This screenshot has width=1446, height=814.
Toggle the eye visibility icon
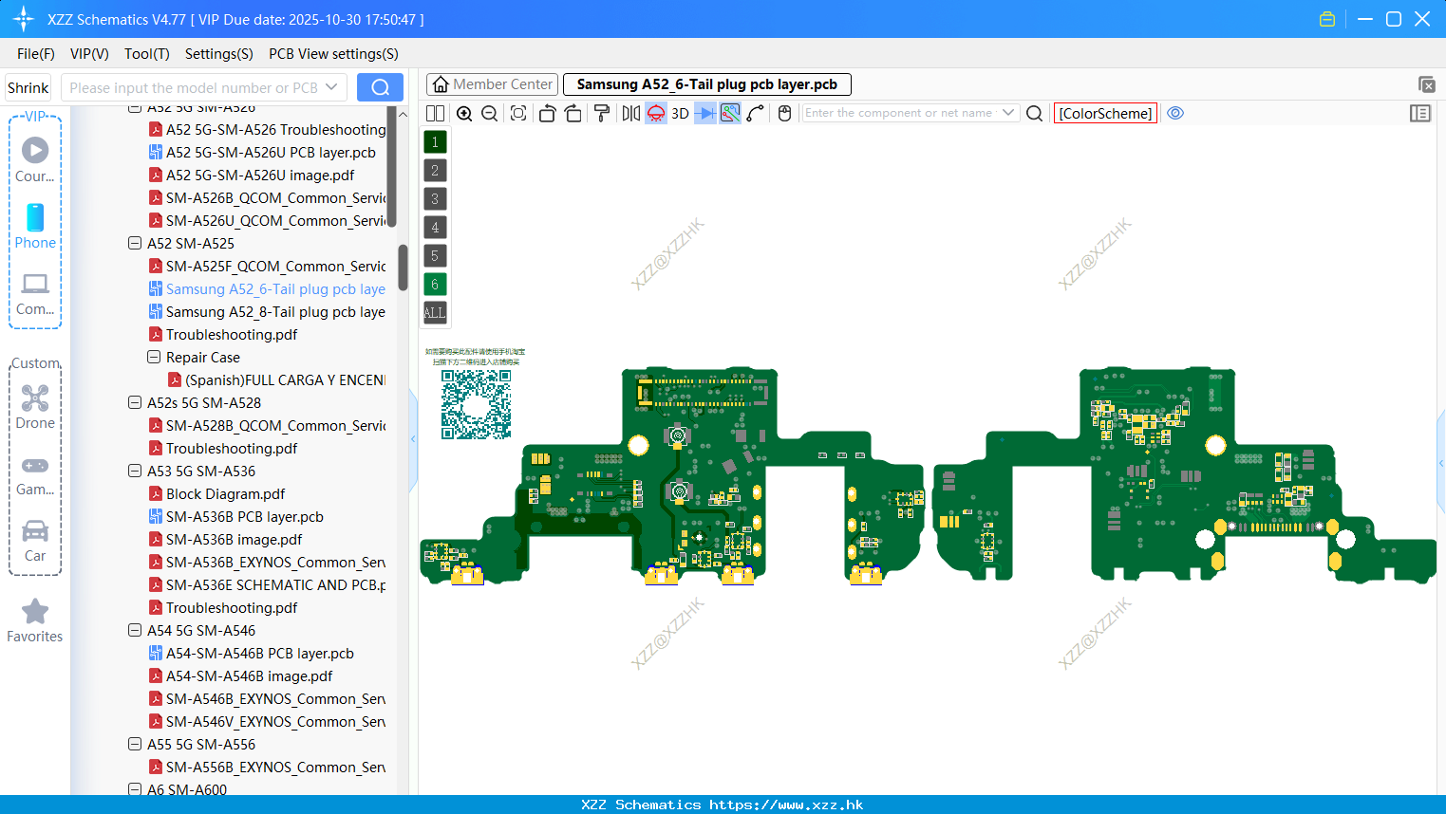(x=1175, y=113)
